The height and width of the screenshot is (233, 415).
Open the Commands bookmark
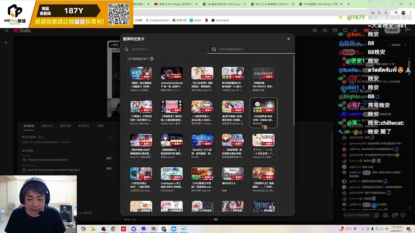pyautogui.click(x=220, y=20)
